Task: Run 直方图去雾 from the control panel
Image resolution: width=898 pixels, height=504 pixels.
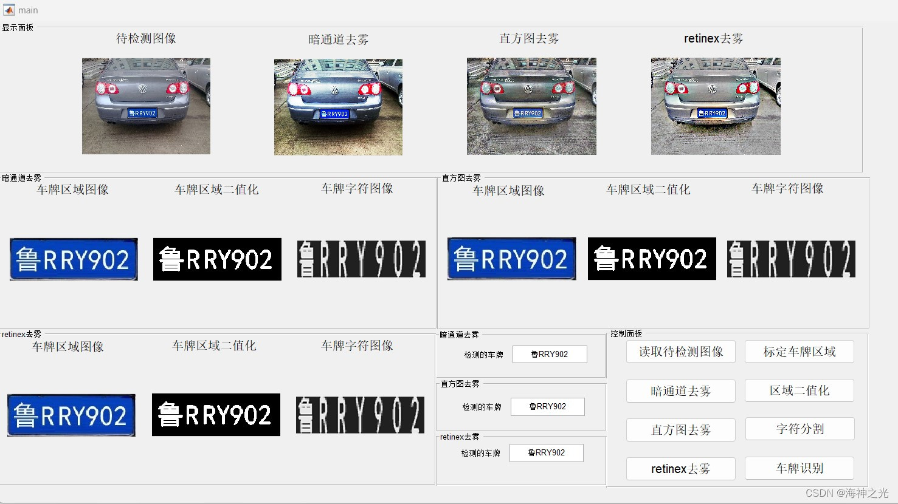Action: tap(681, 430)
